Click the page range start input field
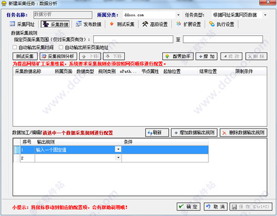 (x=133, y=39)
